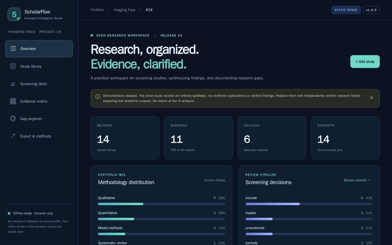Click the Gap explorer circle icon
This screenshot has width=392, height=245.
point(13,119)
